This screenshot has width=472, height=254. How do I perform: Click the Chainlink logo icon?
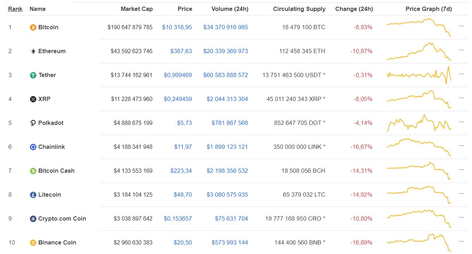point(33,147)
